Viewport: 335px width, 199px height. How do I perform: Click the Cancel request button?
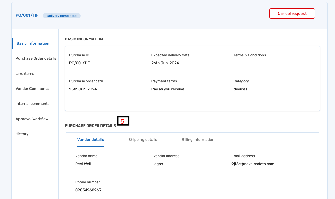click(292, 13)
